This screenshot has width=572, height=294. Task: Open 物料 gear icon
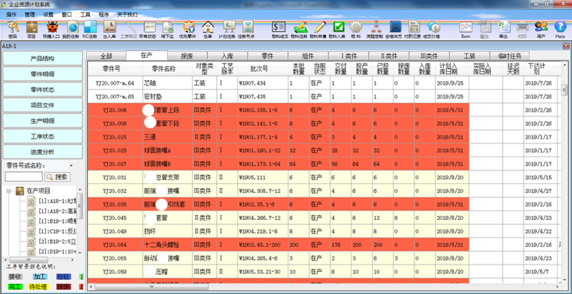coord(356,29)
